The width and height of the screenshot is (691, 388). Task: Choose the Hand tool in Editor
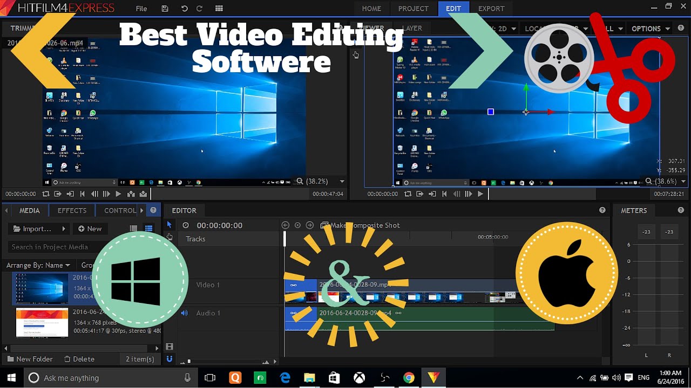[170, 237]
